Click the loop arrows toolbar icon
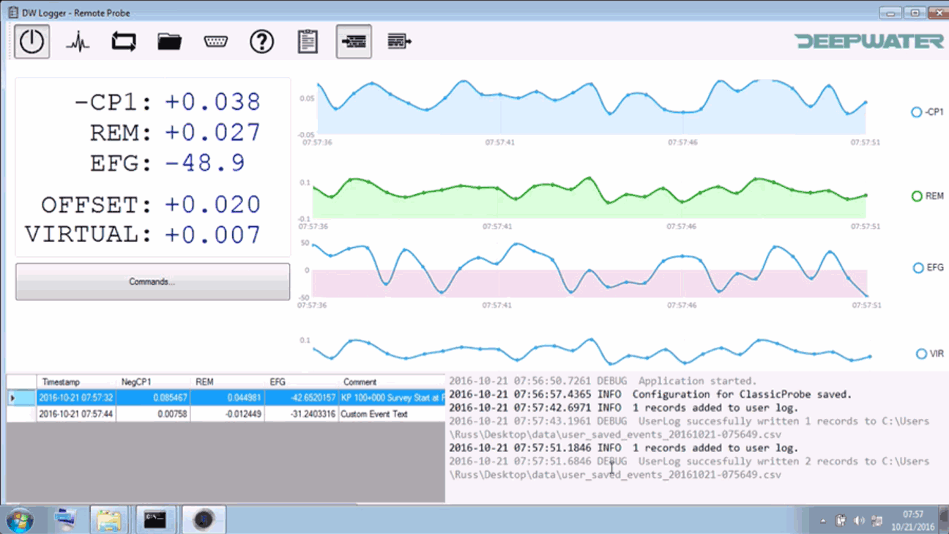This screenshot has width=949, height=534. (124, 42)
